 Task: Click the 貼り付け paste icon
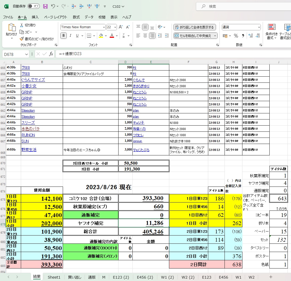pyautogui.click(x=12, y=27)
